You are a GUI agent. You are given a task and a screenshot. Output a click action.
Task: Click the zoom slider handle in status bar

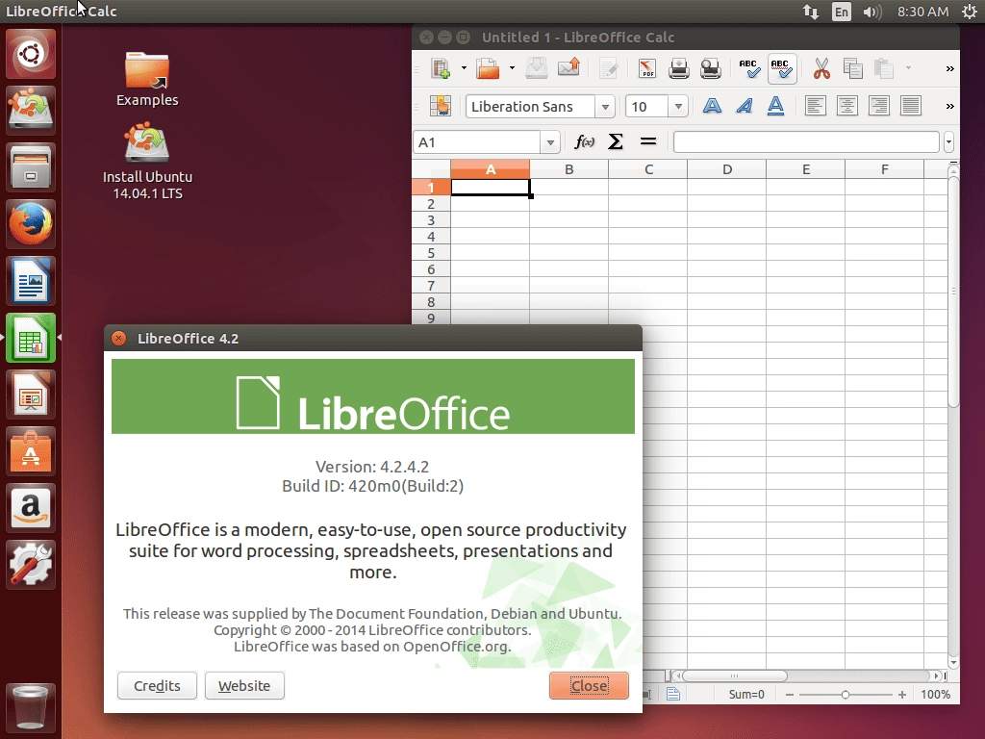point(846,695)
